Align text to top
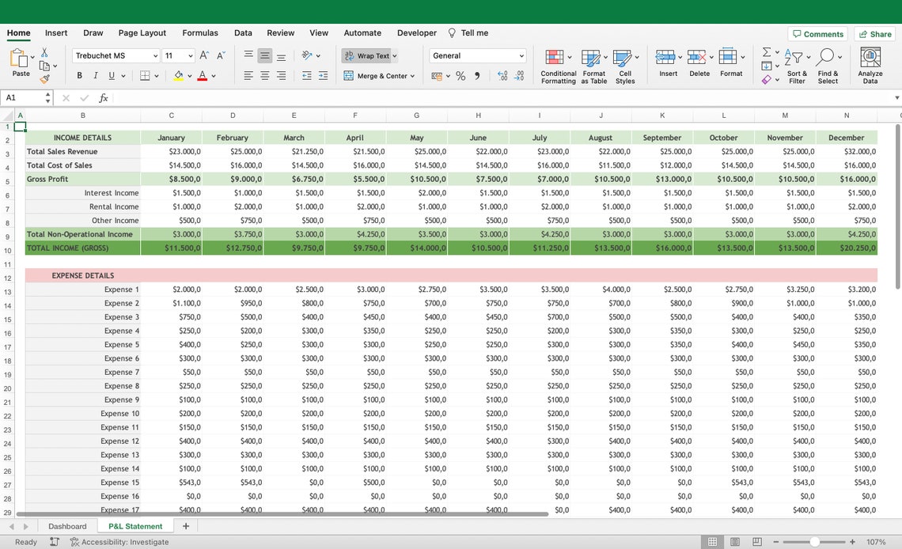The width and height of the screenshot is (902, 549). 248,55
